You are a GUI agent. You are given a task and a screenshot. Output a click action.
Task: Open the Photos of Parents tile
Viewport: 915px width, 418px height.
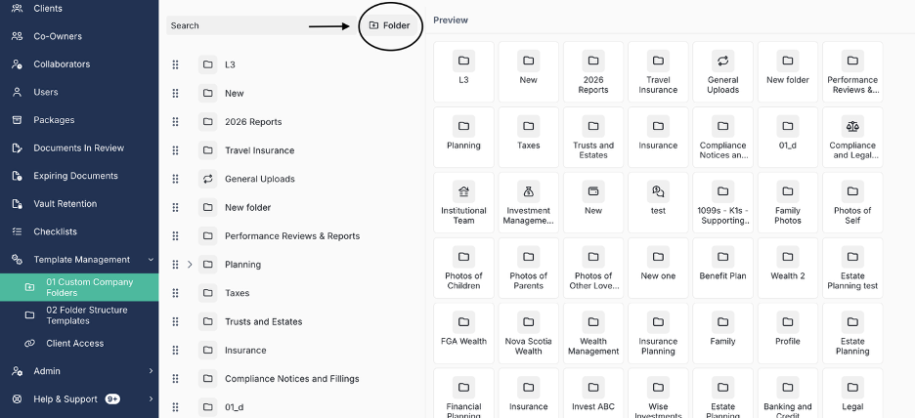click(529, 268)
